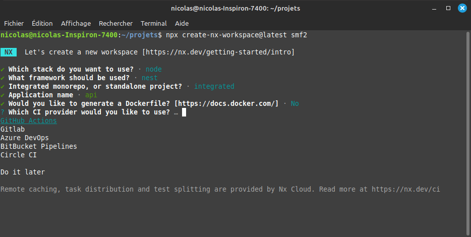Select the GitHub Actions CI option
The image size is (471, 237).
(29, 121)
